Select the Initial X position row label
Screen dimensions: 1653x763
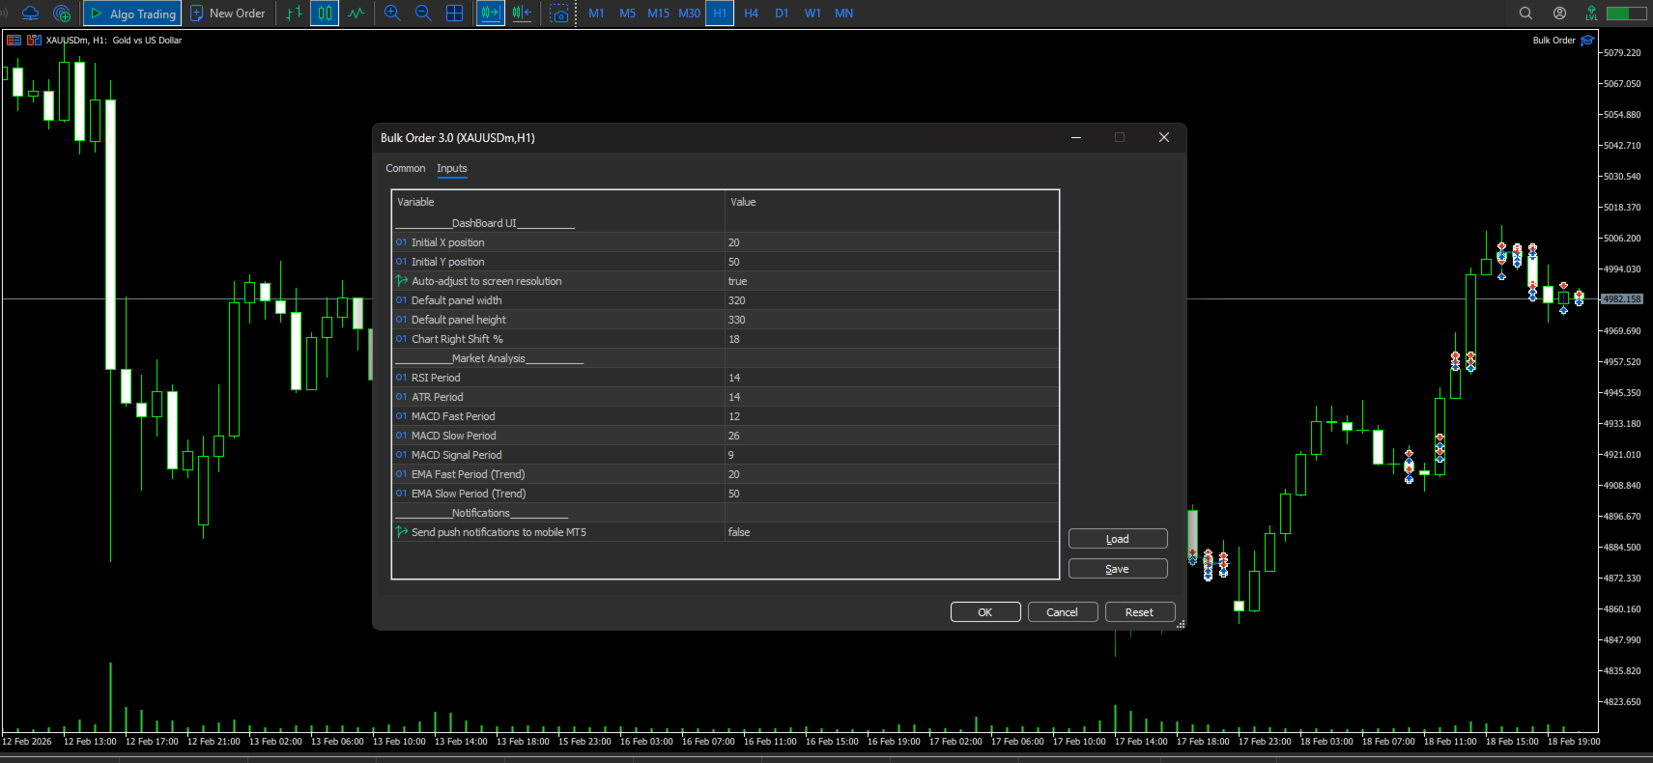448,242
